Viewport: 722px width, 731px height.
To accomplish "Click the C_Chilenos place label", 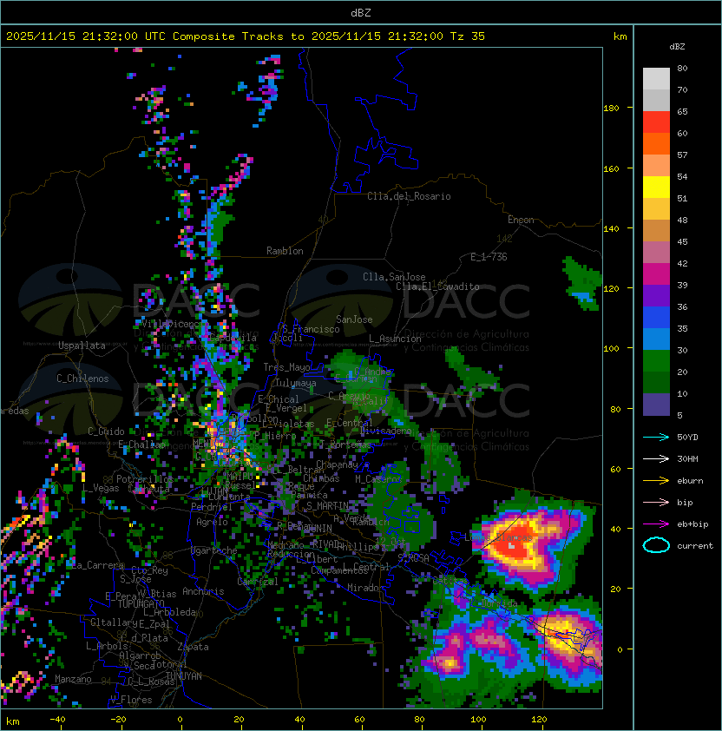I will coord(82,379).
